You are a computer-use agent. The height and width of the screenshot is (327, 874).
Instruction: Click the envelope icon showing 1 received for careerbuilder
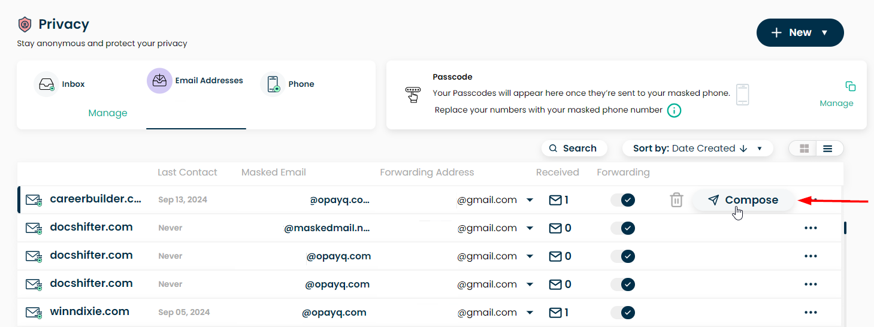555,200
